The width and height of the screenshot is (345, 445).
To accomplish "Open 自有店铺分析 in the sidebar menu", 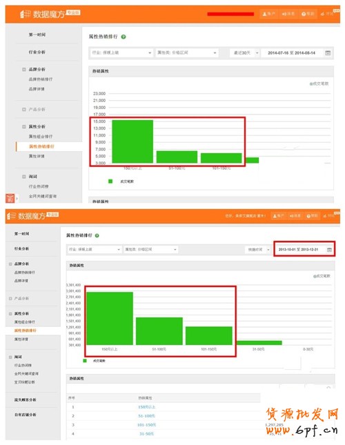I will (x=26, y=415).
